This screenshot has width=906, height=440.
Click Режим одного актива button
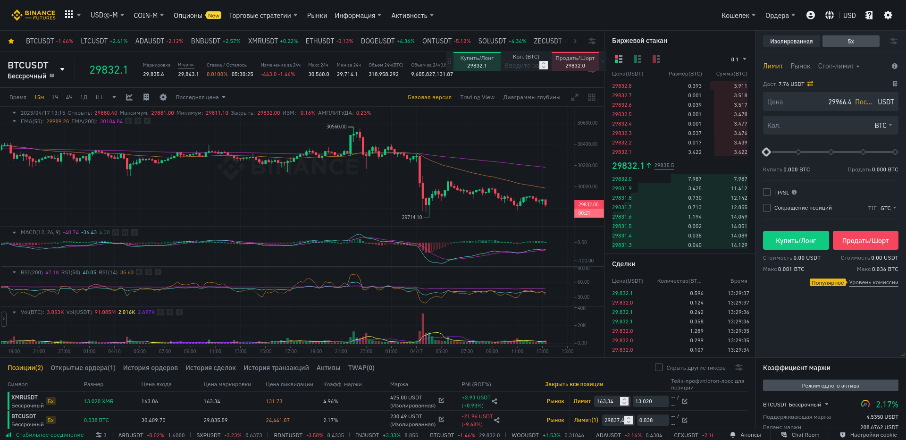click(830, 385)
